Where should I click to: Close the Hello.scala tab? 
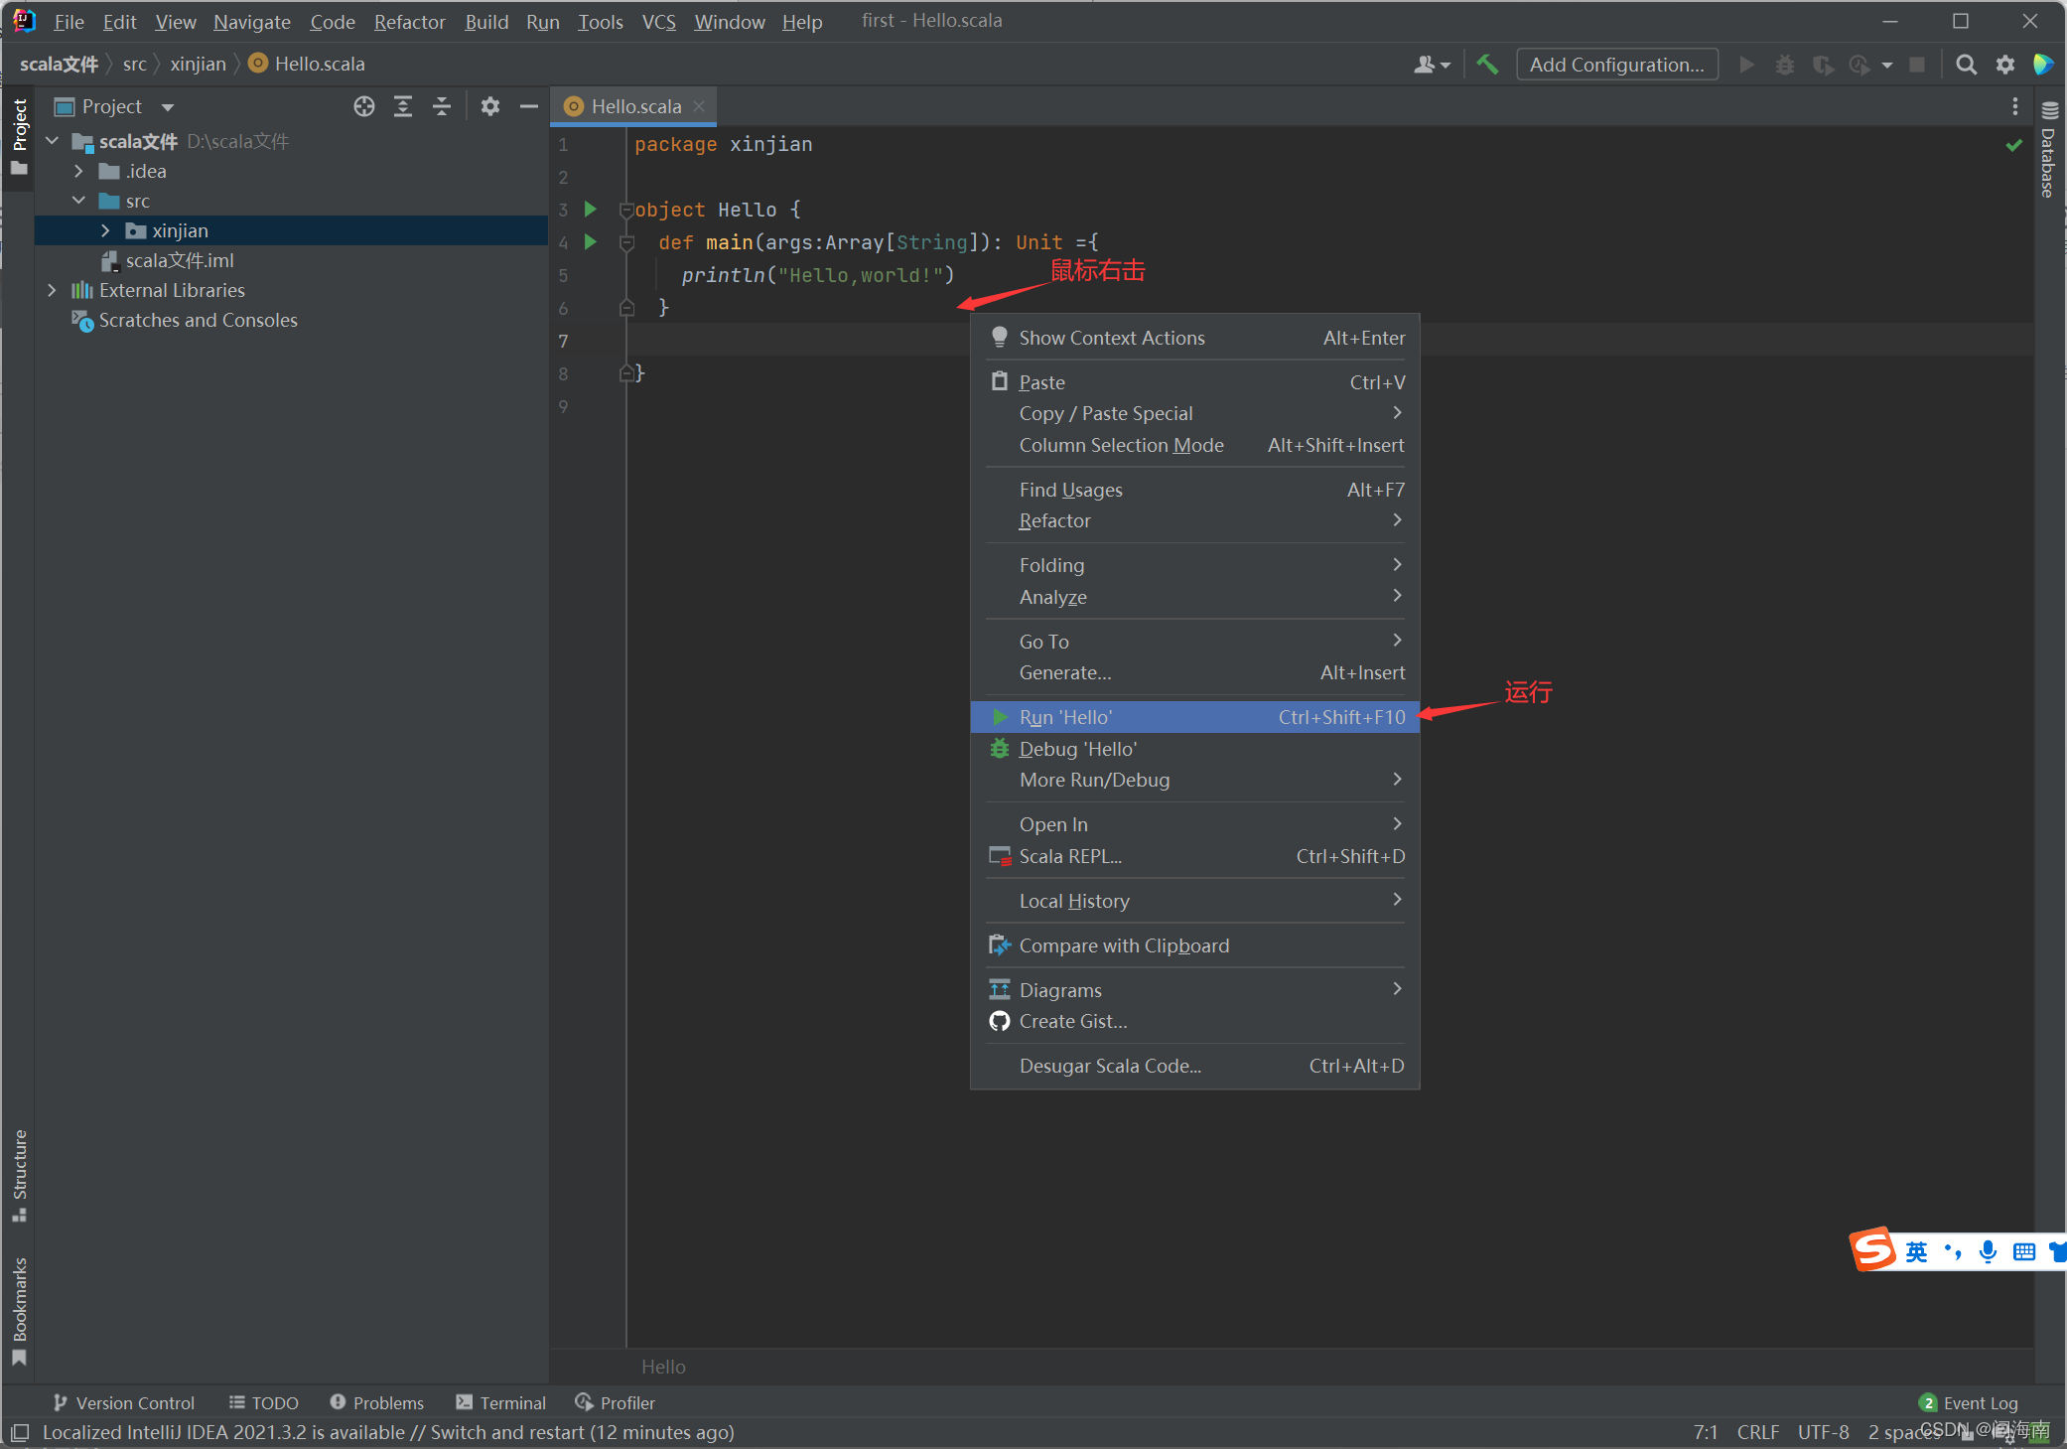tap(699, 106)
